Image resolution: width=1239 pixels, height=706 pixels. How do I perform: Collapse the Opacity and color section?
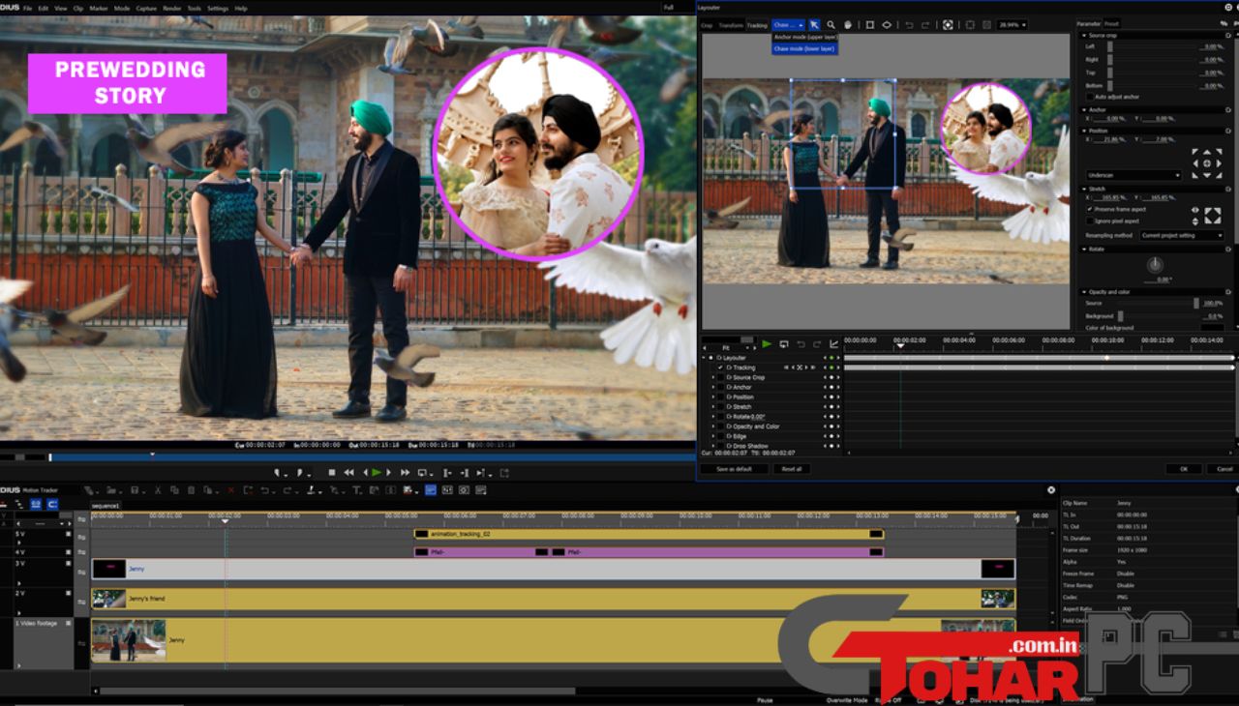coord(1084,291)
